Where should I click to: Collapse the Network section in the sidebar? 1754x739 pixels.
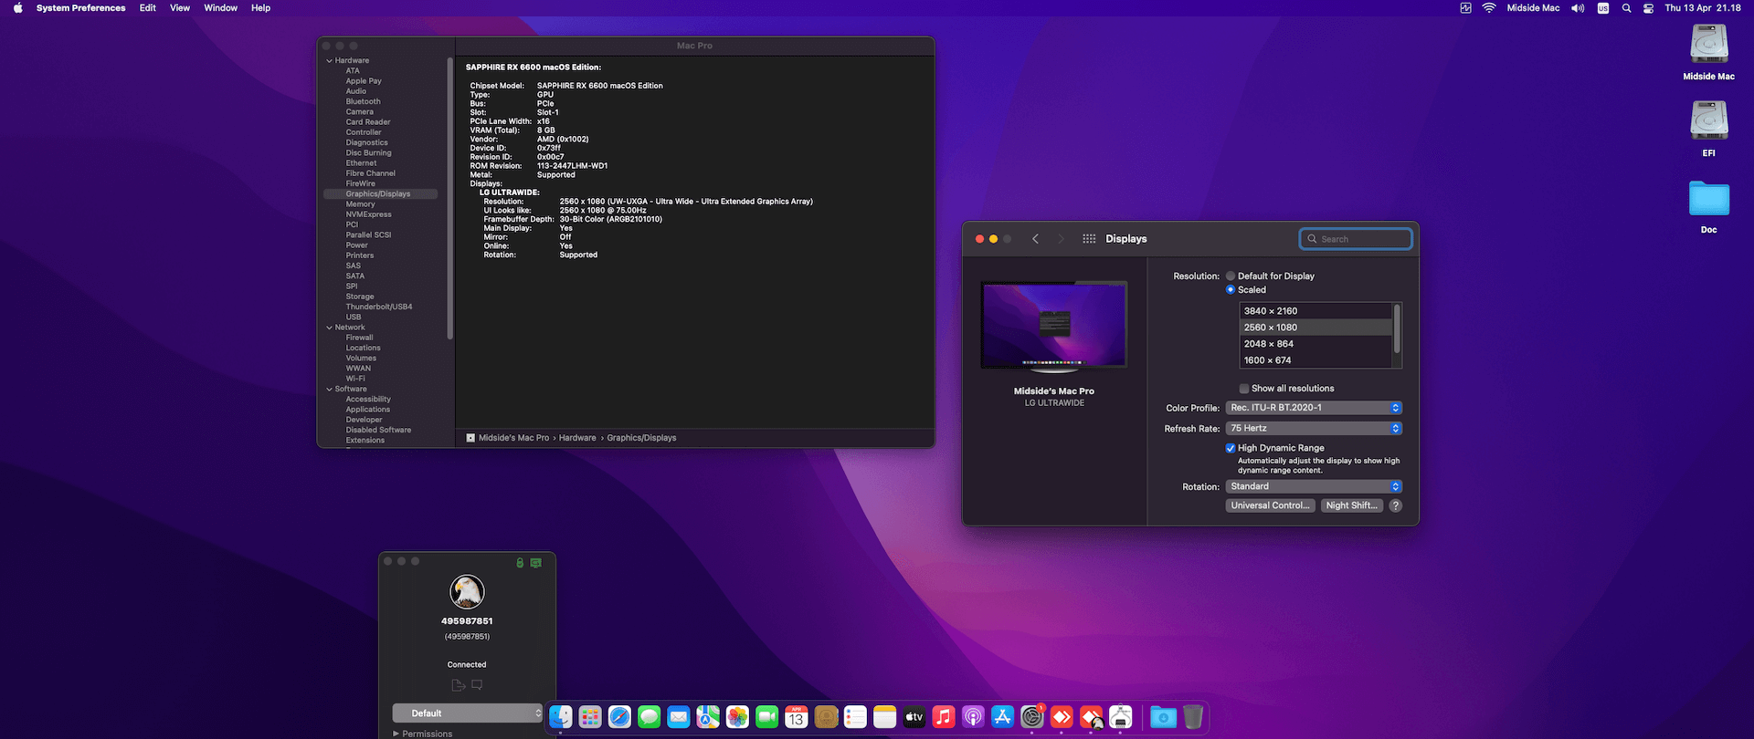[329, 328]
